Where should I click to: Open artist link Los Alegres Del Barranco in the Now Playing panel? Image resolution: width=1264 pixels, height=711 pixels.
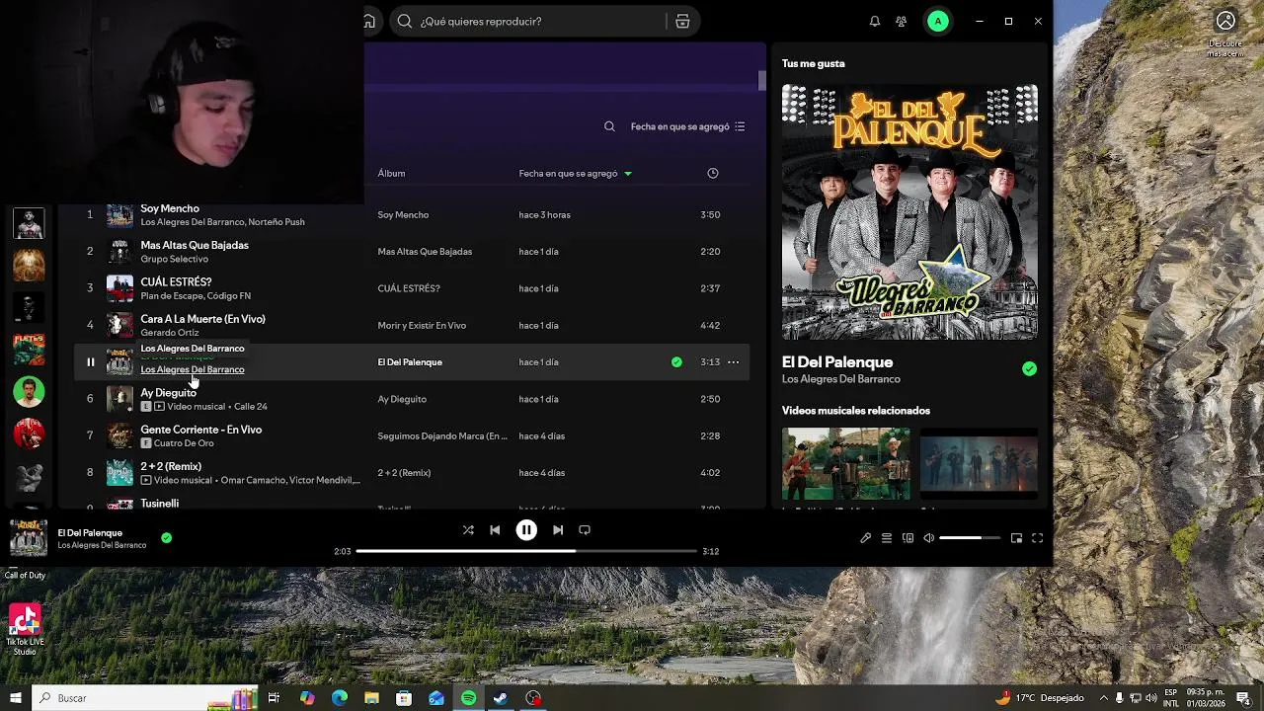(x=841, y=379)
